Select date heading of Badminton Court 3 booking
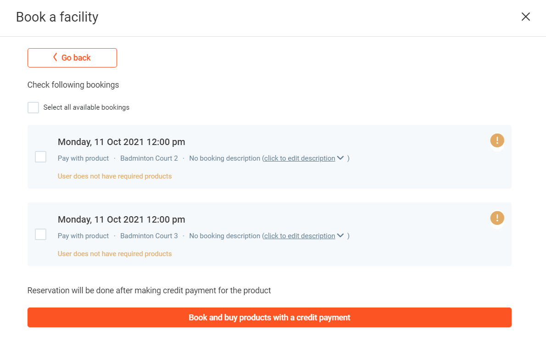The image size is (546, 358). 122,219
